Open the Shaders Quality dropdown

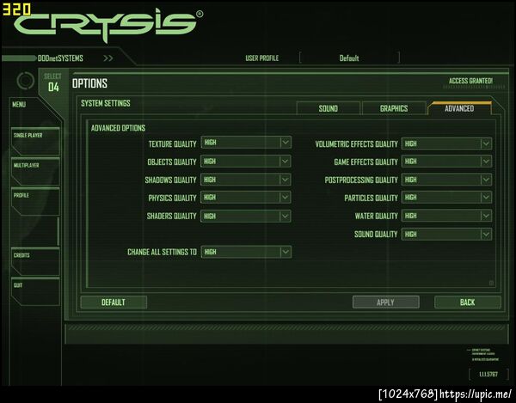click(x=246, y=217)
